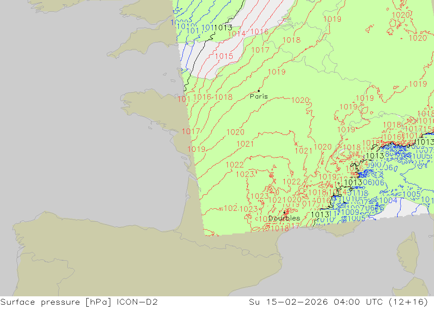
Task: Click the date 'Su 15-02-2026 04:00 UTC (12+16)'
Action: point(338,302)
